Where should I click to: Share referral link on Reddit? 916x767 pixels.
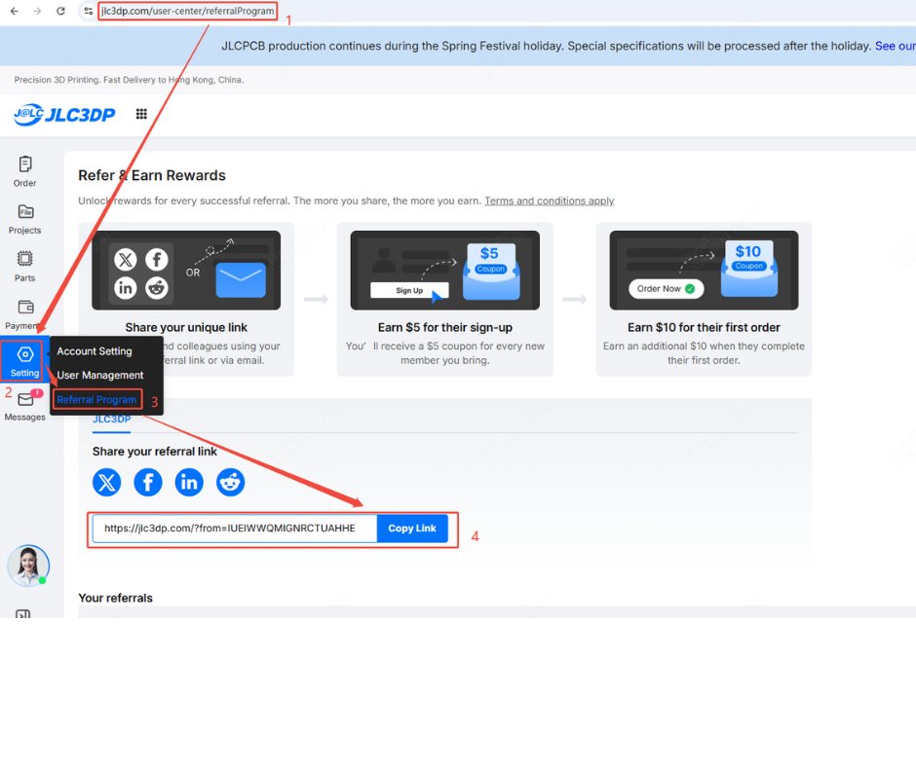(x=230, y=482)
